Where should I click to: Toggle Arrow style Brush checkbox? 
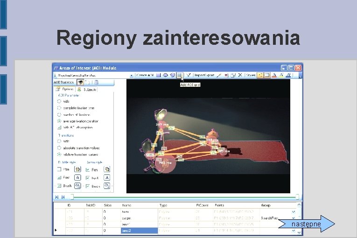[88, 186]
